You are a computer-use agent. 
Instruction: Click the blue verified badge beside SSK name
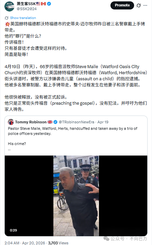tap(49, 4)
